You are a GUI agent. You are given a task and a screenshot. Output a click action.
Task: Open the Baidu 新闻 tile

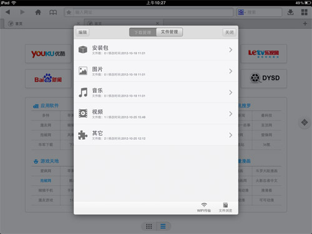[x=48, y=79]
